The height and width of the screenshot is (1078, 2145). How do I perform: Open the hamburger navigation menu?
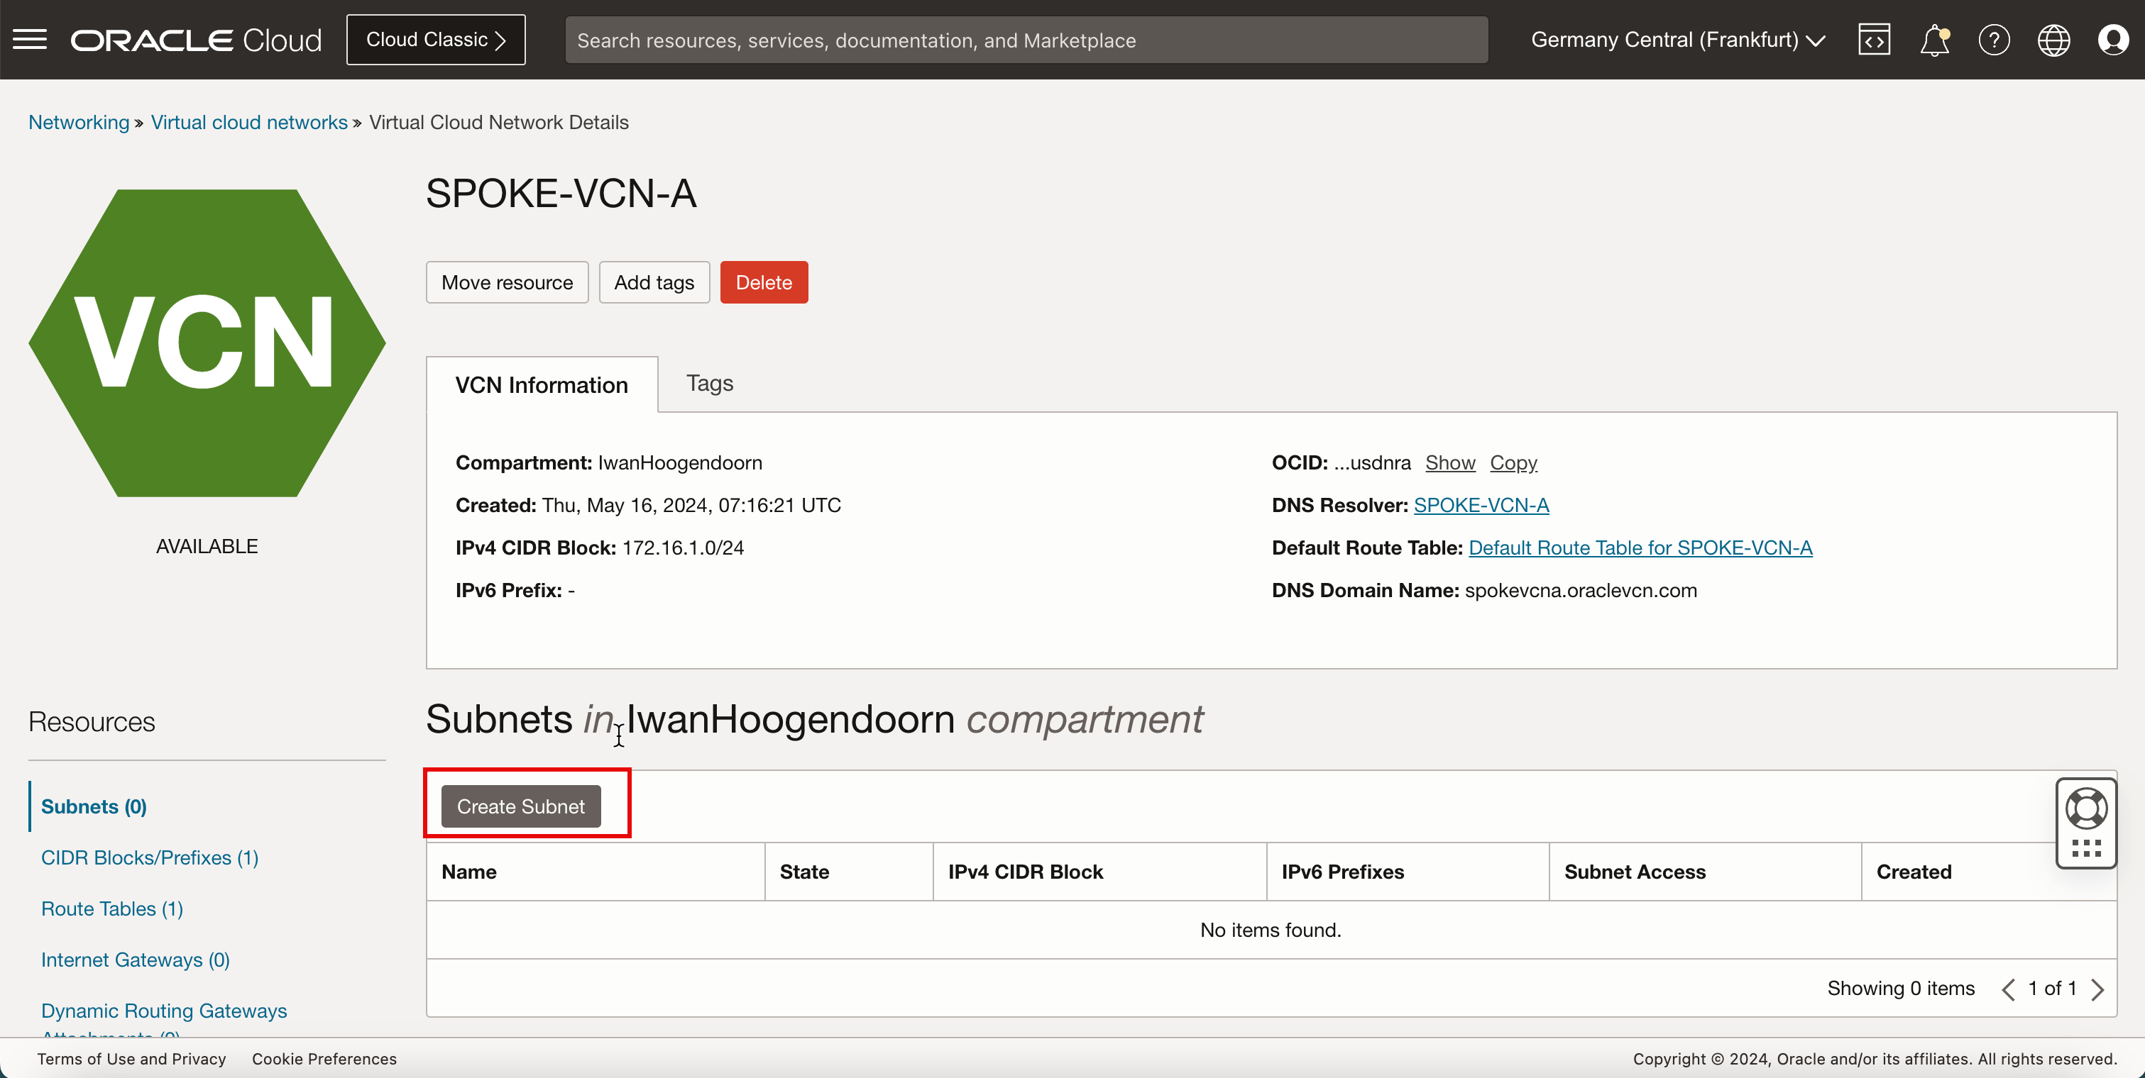(x=30, y=39)
